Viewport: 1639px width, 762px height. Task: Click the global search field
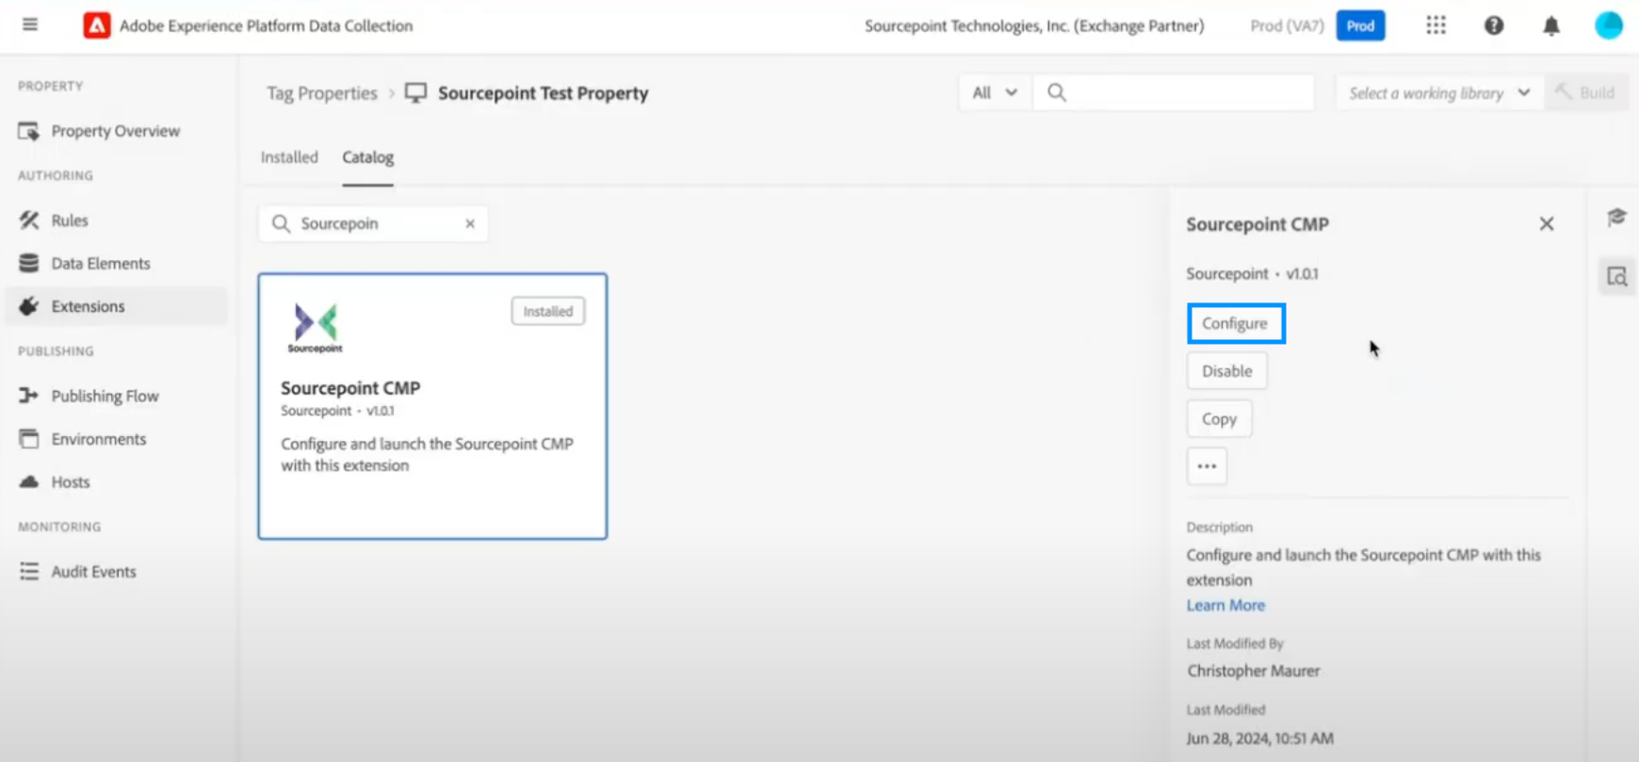[x=1174, y=92]
